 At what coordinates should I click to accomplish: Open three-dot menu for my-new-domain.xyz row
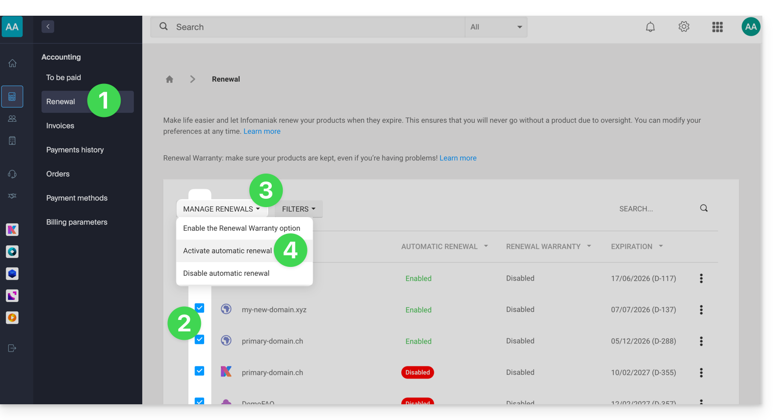click(x=701, y=310)
